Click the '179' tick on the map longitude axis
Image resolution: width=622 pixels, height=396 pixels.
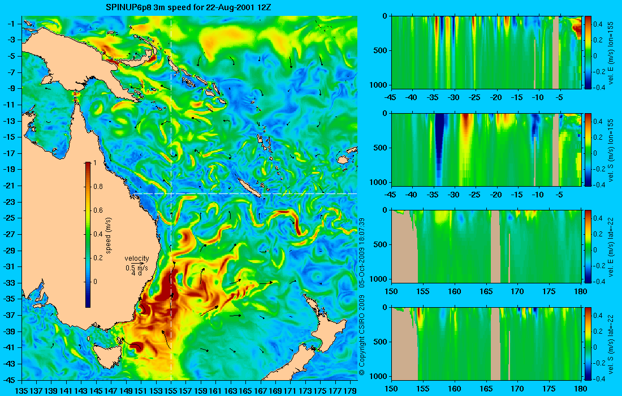350,390
